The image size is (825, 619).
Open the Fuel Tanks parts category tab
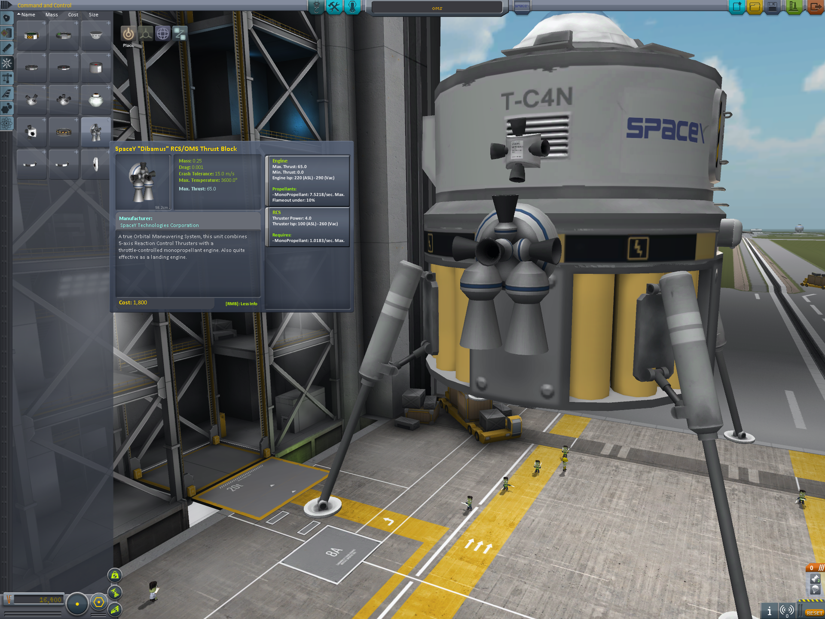click(6, 33)
